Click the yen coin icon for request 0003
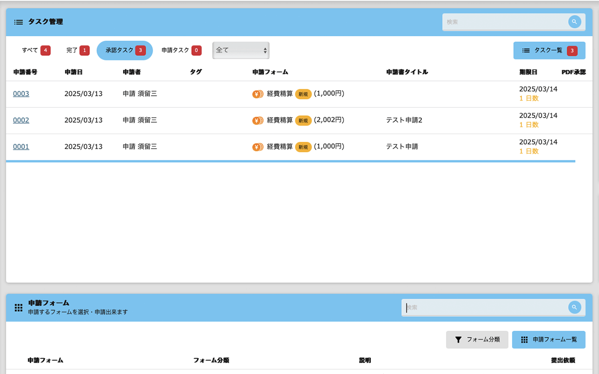Viewport: 599px width, 374px height. [258, 94]
